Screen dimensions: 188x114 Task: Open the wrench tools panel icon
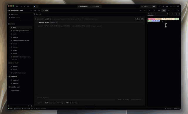click(178, 11)
